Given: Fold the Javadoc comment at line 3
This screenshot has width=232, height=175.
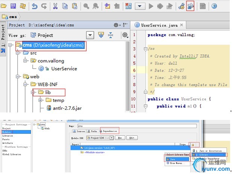Looking at the screenshot, I should 146,49.
